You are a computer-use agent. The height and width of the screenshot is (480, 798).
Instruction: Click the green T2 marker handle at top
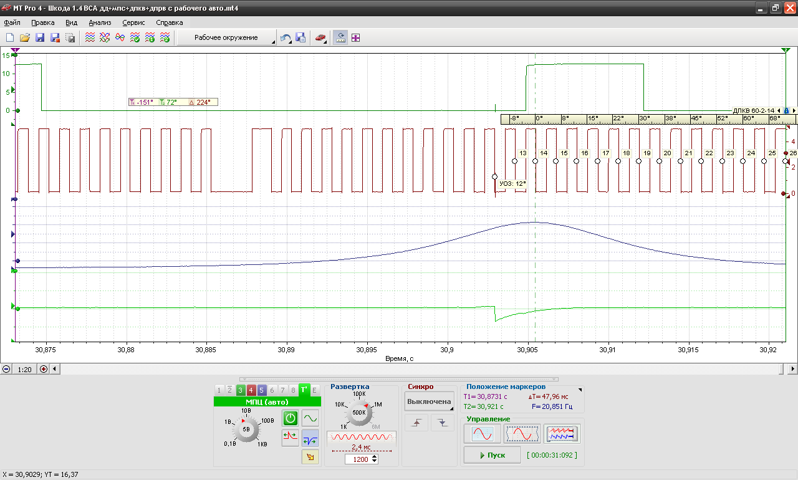785,49
